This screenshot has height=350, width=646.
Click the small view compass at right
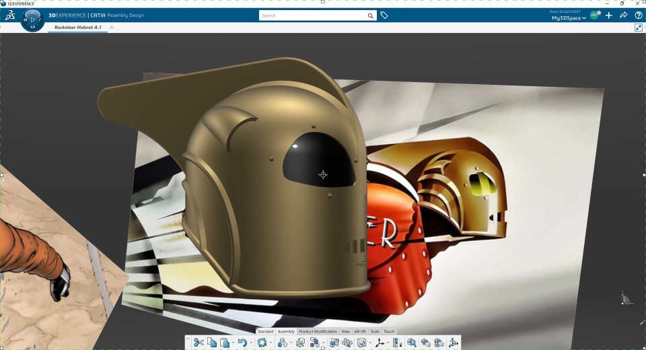(x=626, y=298)
